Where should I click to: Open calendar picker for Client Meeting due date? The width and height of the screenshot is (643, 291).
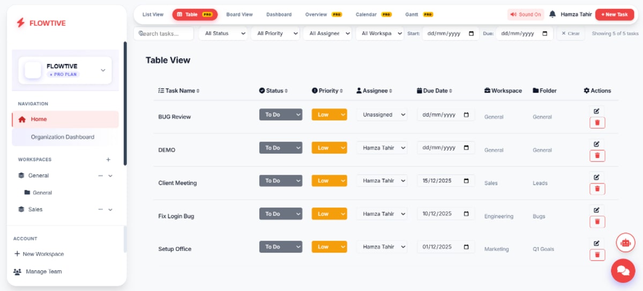pyautogui.click(x=466, y=181)
